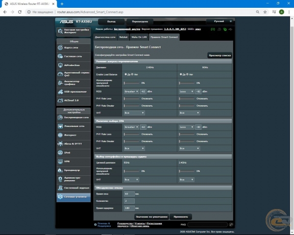Open the Брандмауэр firewall flame icon
The width and height of the screenshot is (294, 235).
[60, 170]
